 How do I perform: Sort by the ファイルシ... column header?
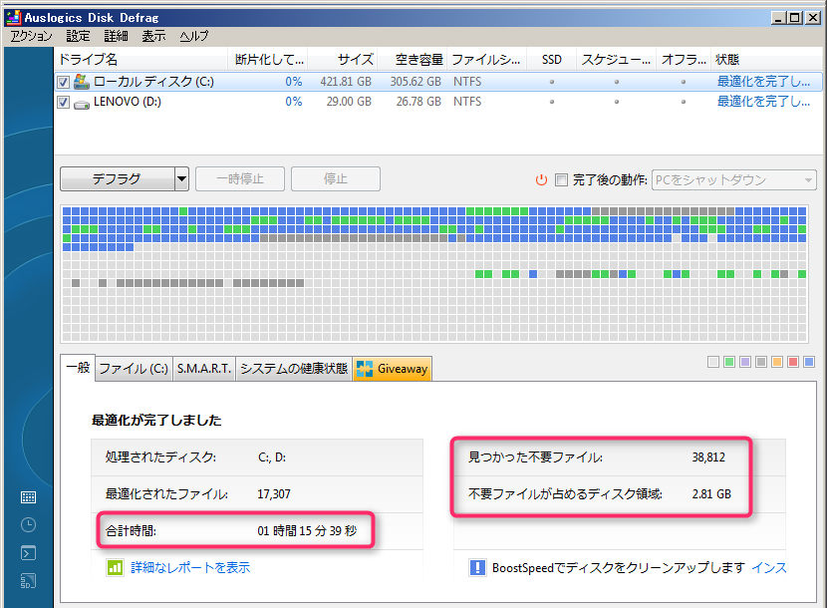pos(487,60)
